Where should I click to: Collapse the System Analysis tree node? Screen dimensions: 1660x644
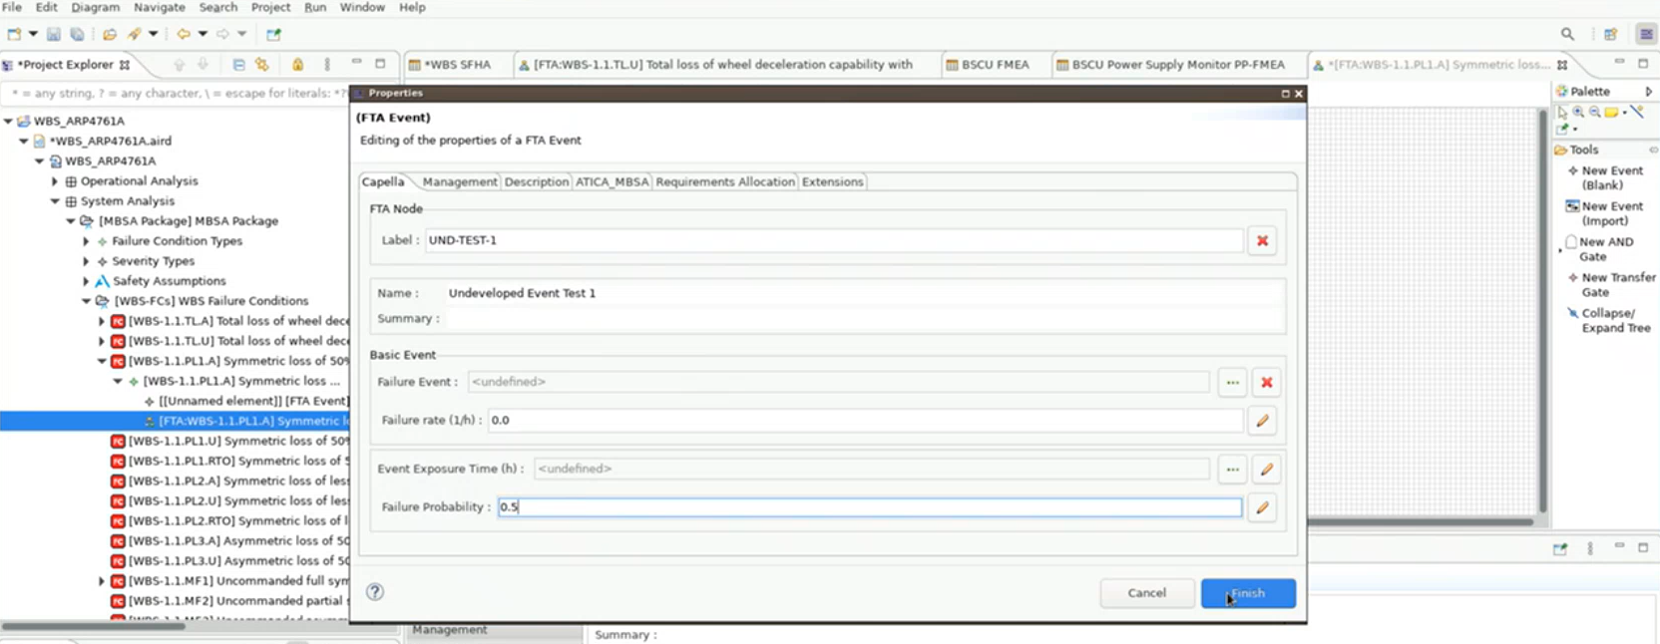pyautogui.click(x=55, y=201)
